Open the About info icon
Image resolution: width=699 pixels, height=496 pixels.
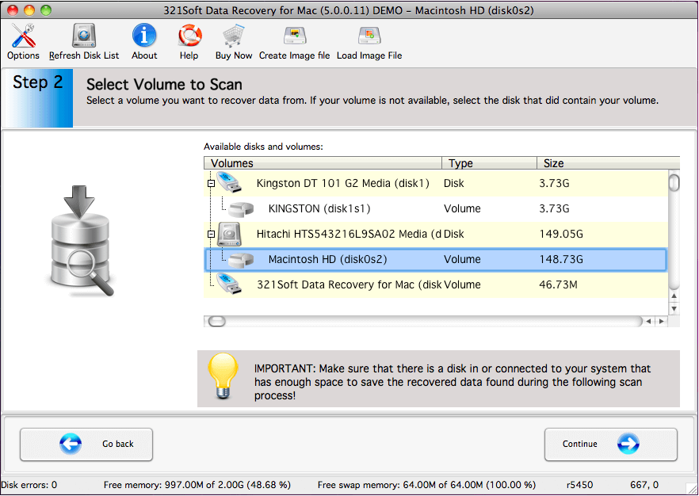pos(144,35)
